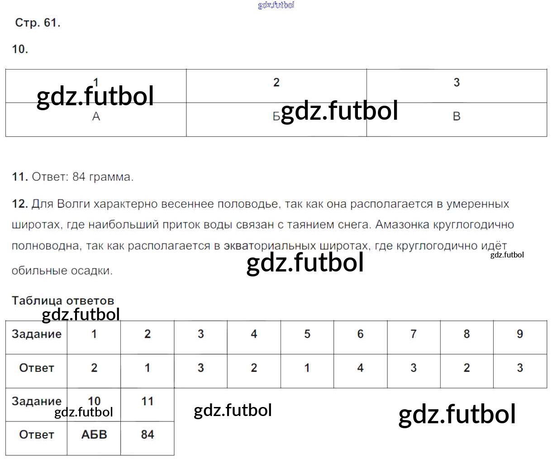Click the "Таблица ответов" heading
This screenshot has width=552, height=463.
pos(63,301)
